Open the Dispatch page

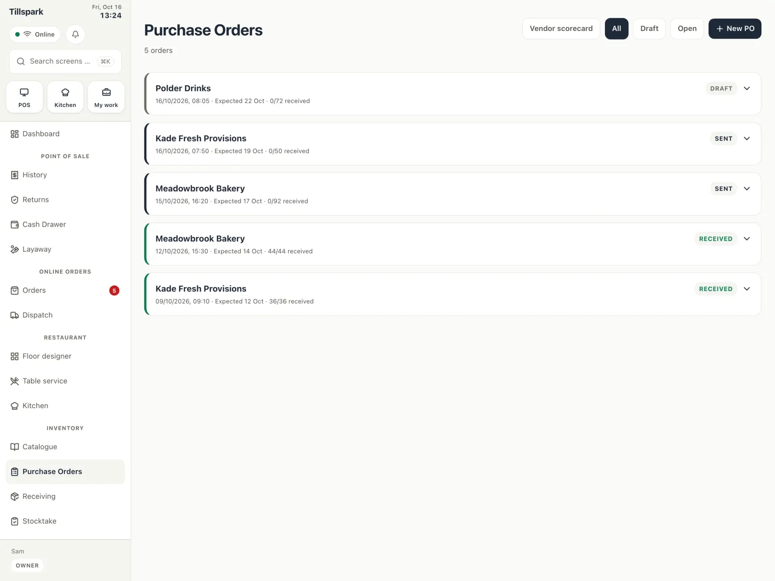65,315
